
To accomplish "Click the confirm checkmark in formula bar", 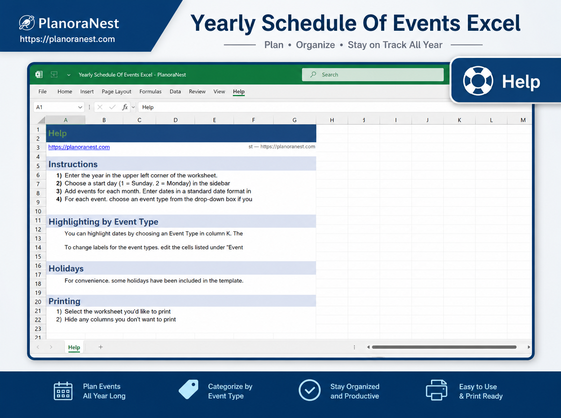I will click(112, 107).
